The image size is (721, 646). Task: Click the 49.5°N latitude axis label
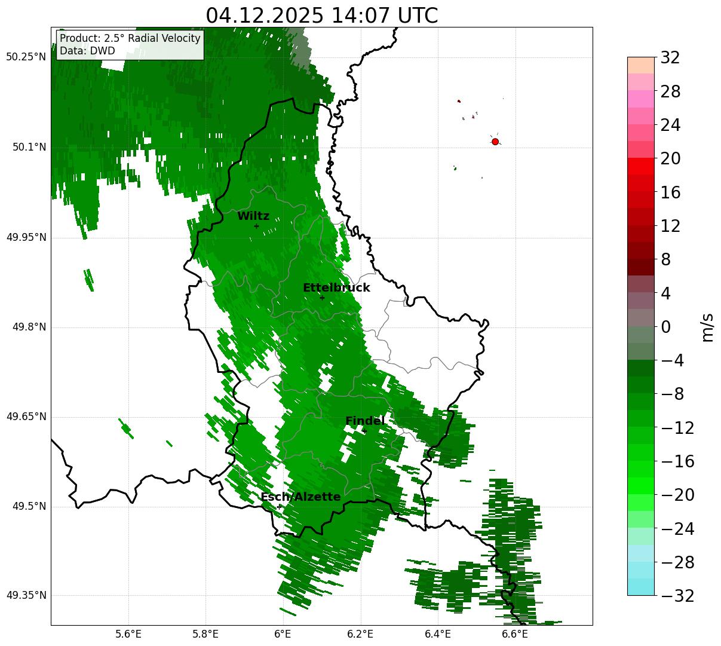click(x=29, y=507)
